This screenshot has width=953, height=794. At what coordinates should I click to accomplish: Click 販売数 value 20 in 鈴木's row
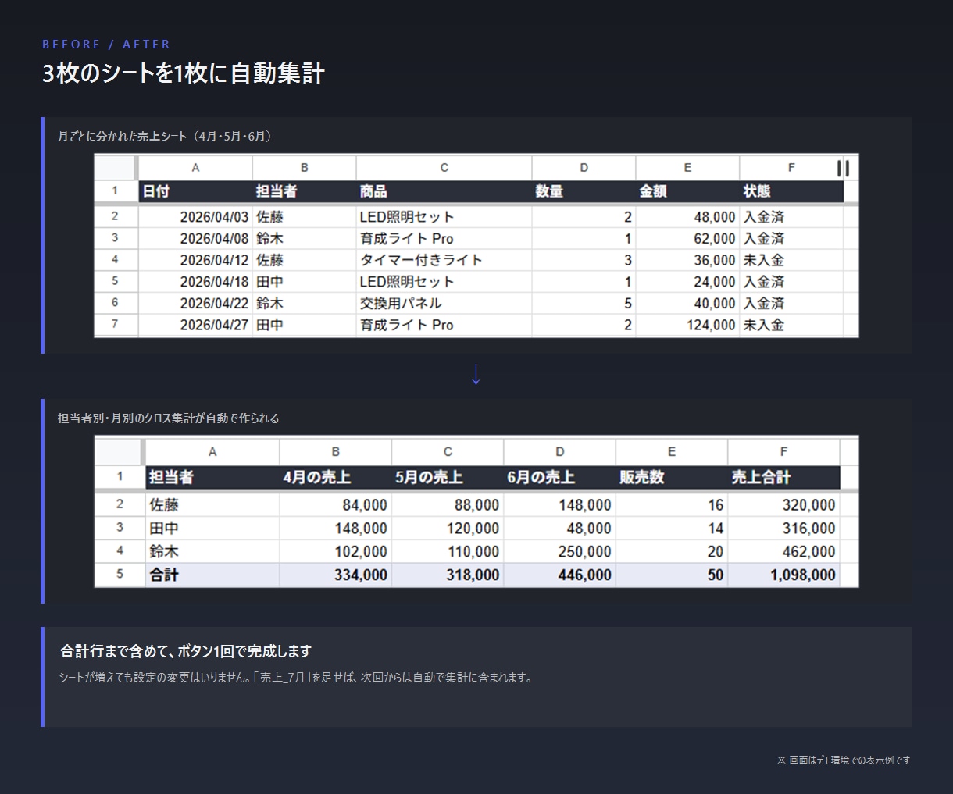coord(672,551)
